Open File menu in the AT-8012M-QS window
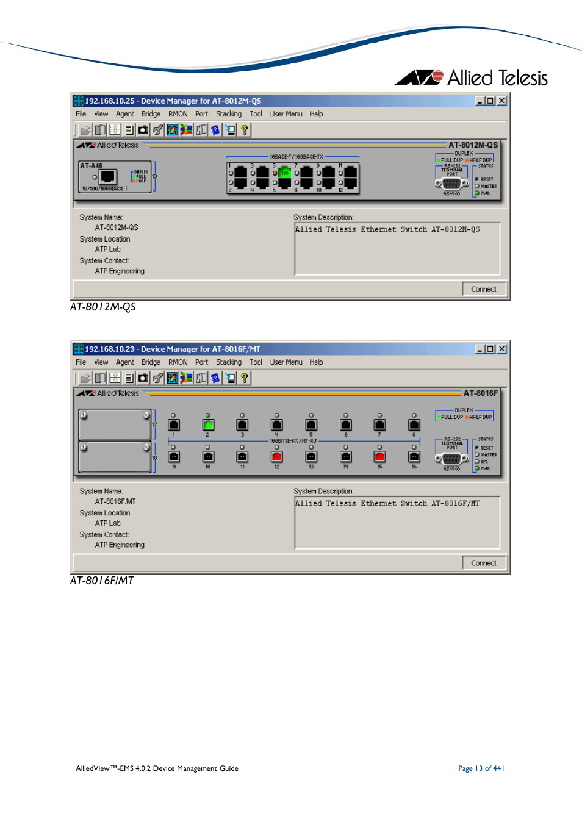 [81, 114]
